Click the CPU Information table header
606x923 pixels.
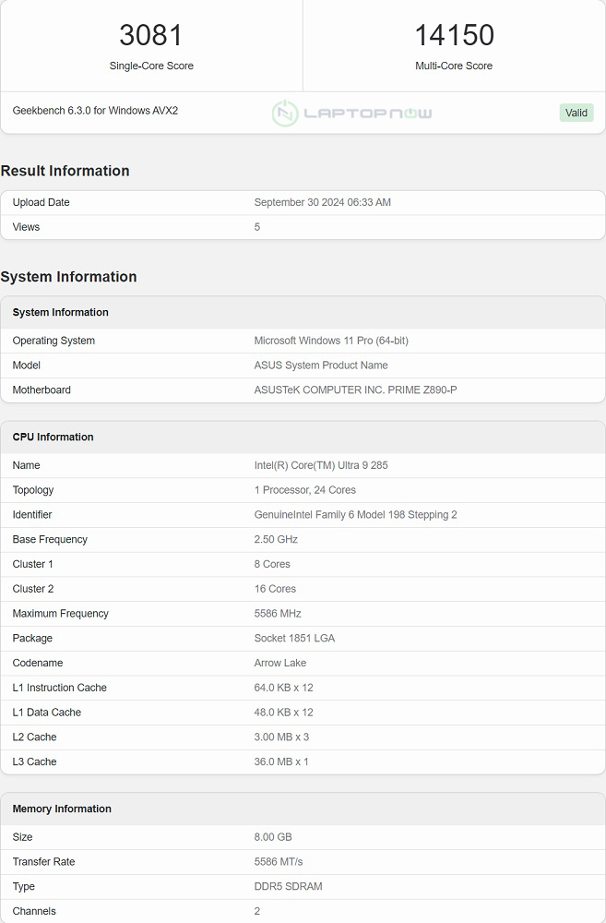(53, 437)
